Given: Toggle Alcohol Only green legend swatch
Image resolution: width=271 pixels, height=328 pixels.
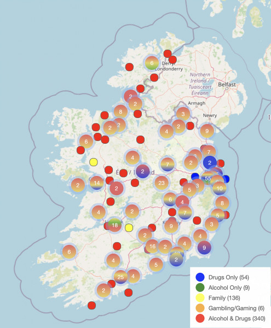Looking at the screenshot, I should point(200,288).
